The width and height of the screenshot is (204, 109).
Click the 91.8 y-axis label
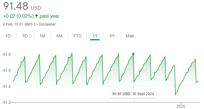(7, 54)
